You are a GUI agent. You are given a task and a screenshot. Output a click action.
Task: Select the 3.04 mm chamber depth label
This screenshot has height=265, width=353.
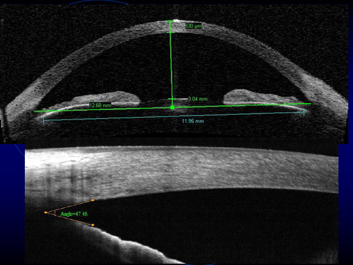tap(198, 99)
